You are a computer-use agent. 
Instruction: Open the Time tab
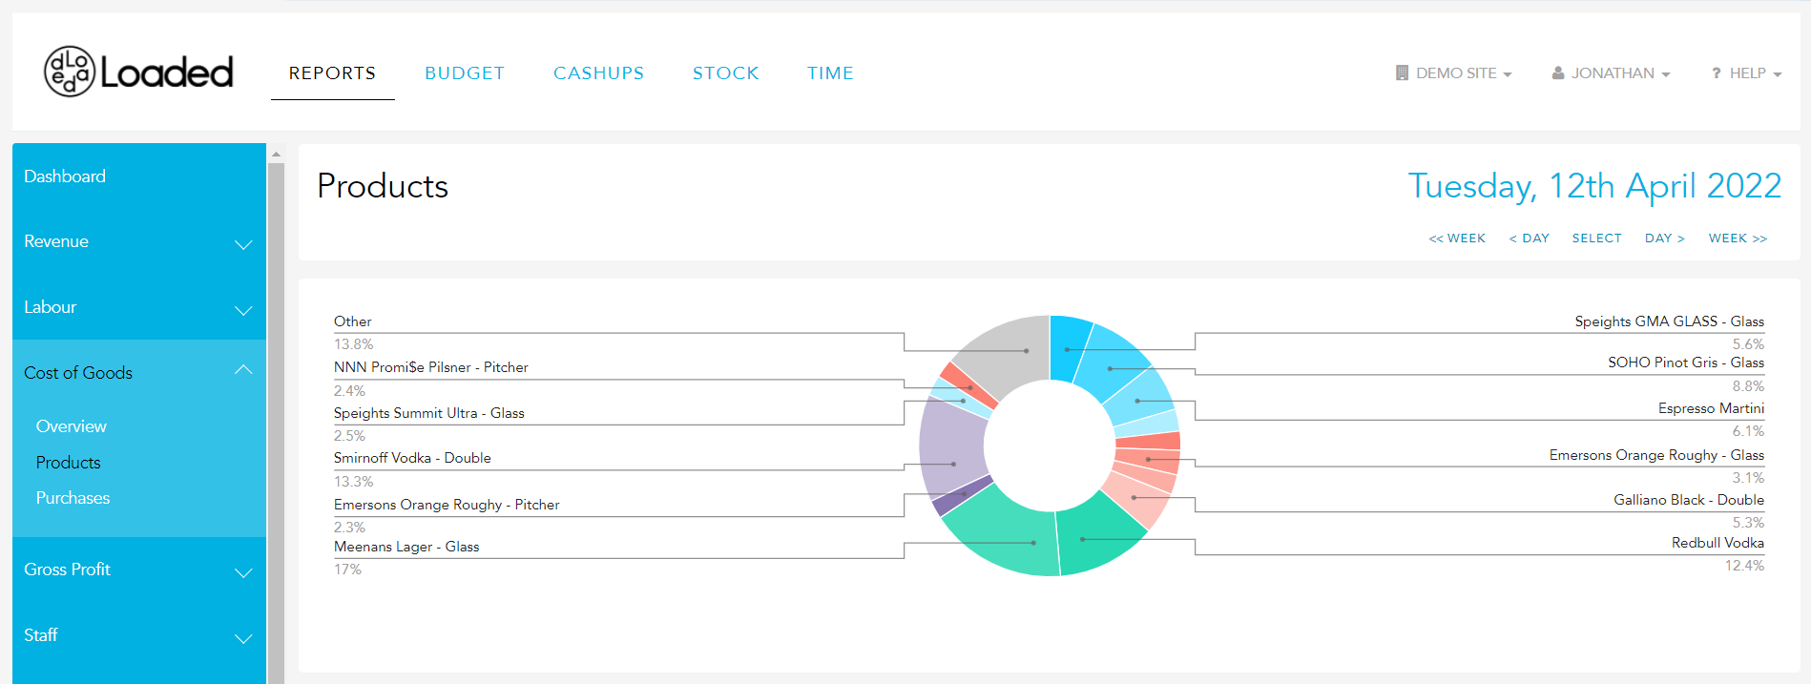point(830,73)
